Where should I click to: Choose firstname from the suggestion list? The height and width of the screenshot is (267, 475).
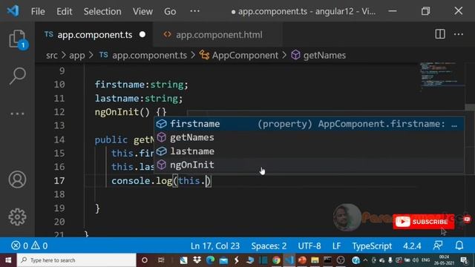(x=309, y=124)
